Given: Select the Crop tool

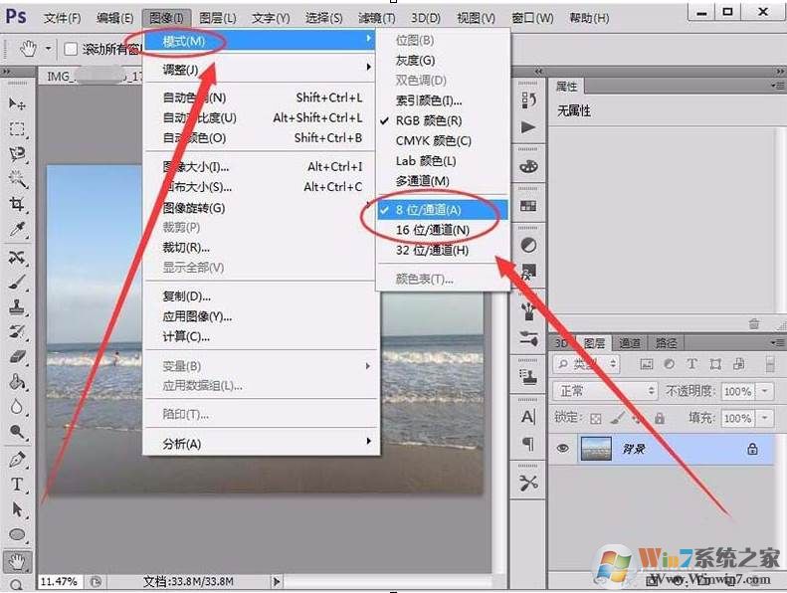Looking at the screenshot, I should pyautogui.click(x=17, y=204).
